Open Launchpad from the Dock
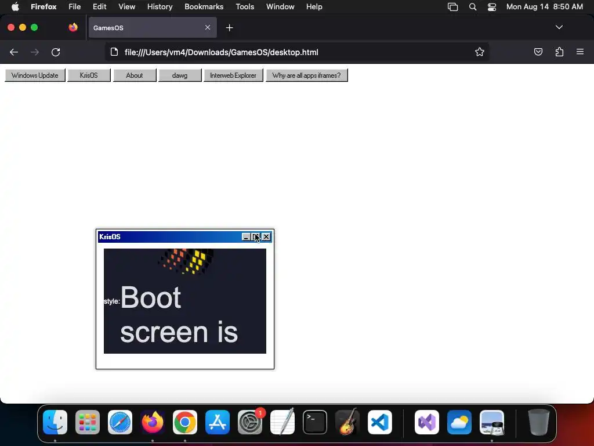The height and width of the screenshot is (446, 594). (88, 422)
